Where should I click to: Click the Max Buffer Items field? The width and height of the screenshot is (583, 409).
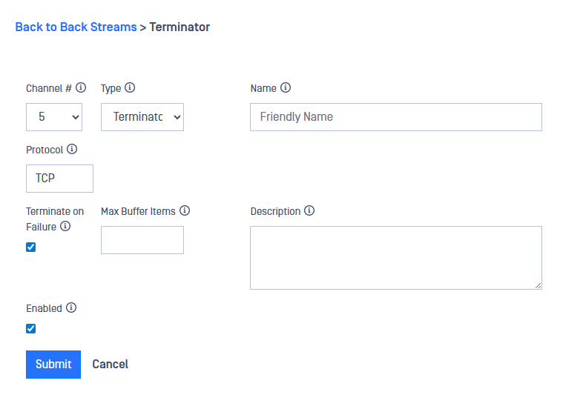point(142,240)
